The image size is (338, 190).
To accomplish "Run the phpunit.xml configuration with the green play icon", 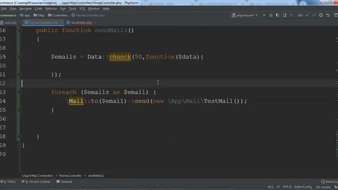I will coord(264,15).
